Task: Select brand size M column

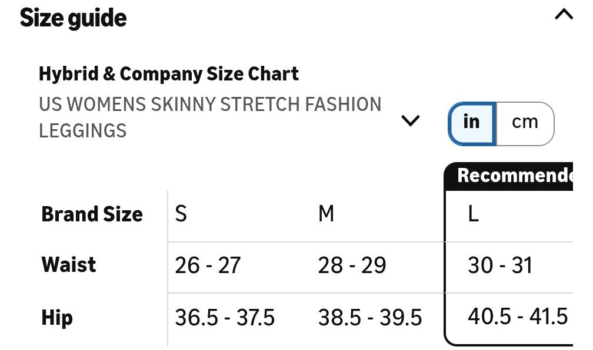Action: [326, 214]
